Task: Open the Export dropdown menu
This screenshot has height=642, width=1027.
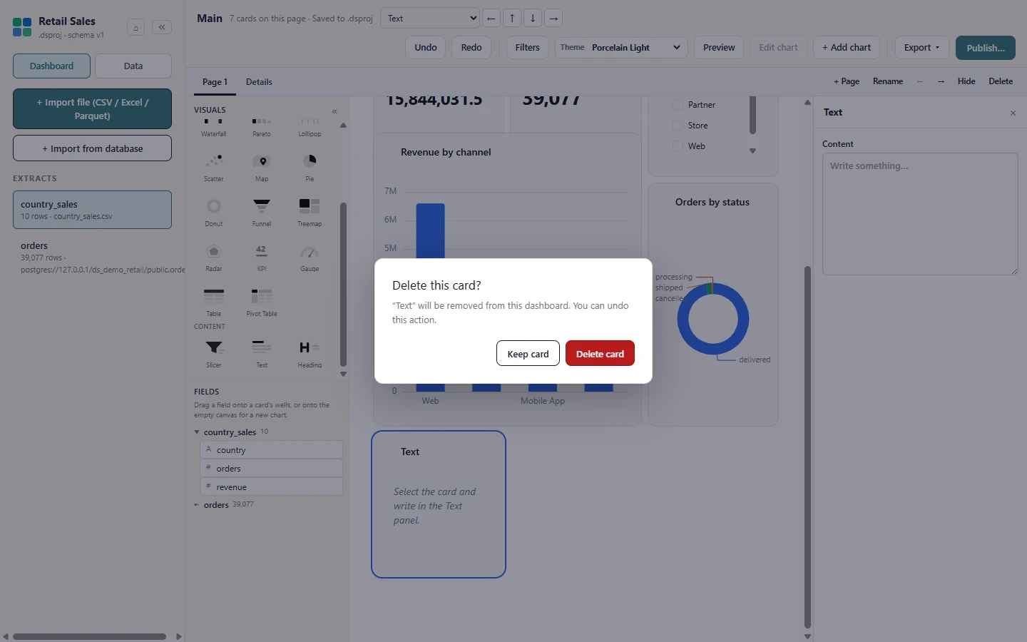Action: tap(921, 48)
